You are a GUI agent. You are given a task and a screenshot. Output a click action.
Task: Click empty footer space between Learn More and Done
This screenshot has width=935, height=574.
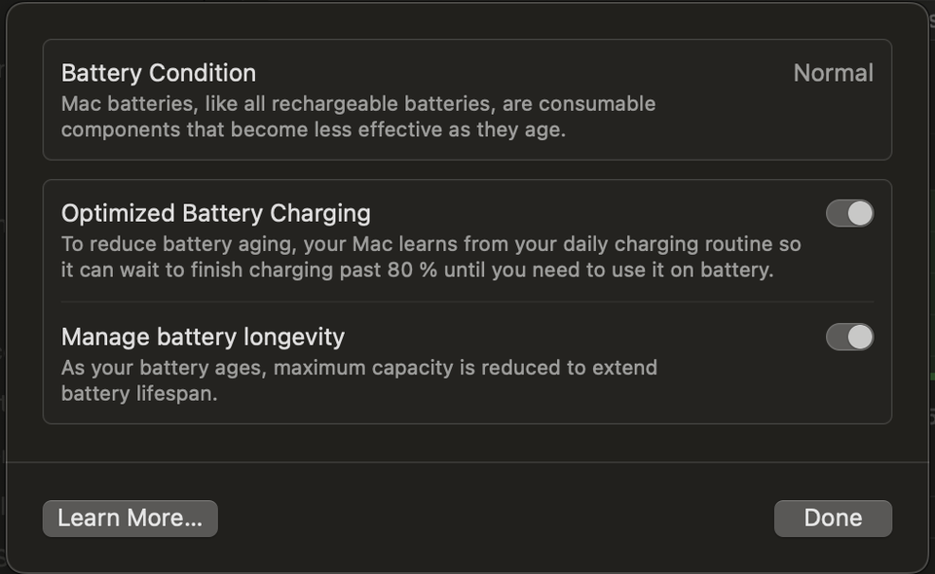495,519
